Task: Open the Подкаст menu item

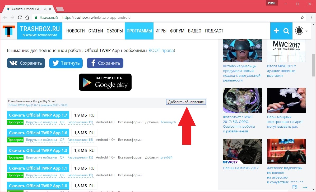Action: tap(214, 31)
